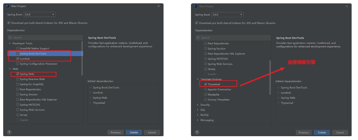Click the help question mark icon in the left dialog
358x140 pixels.
click(x=9, y=132)
